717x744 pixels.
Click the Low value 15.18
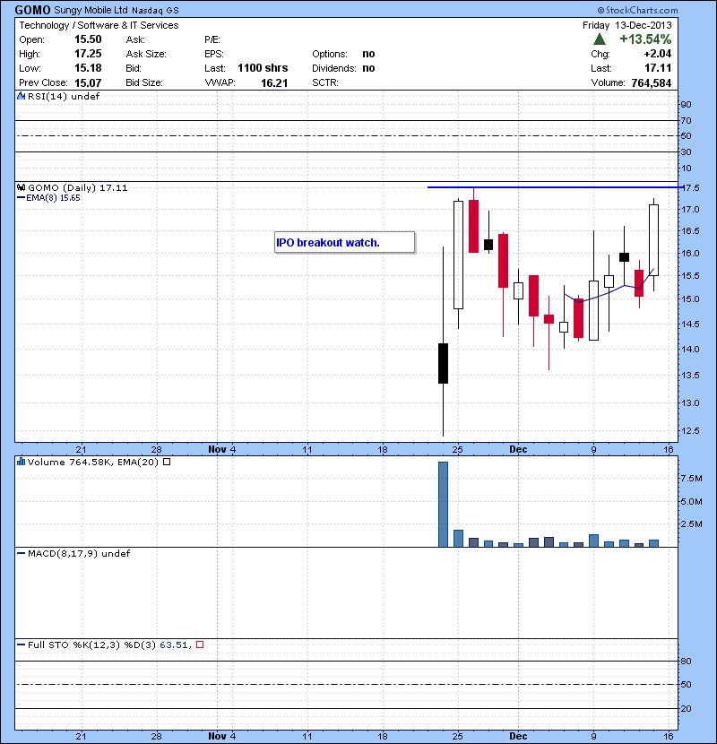click(x=88, y=68)
